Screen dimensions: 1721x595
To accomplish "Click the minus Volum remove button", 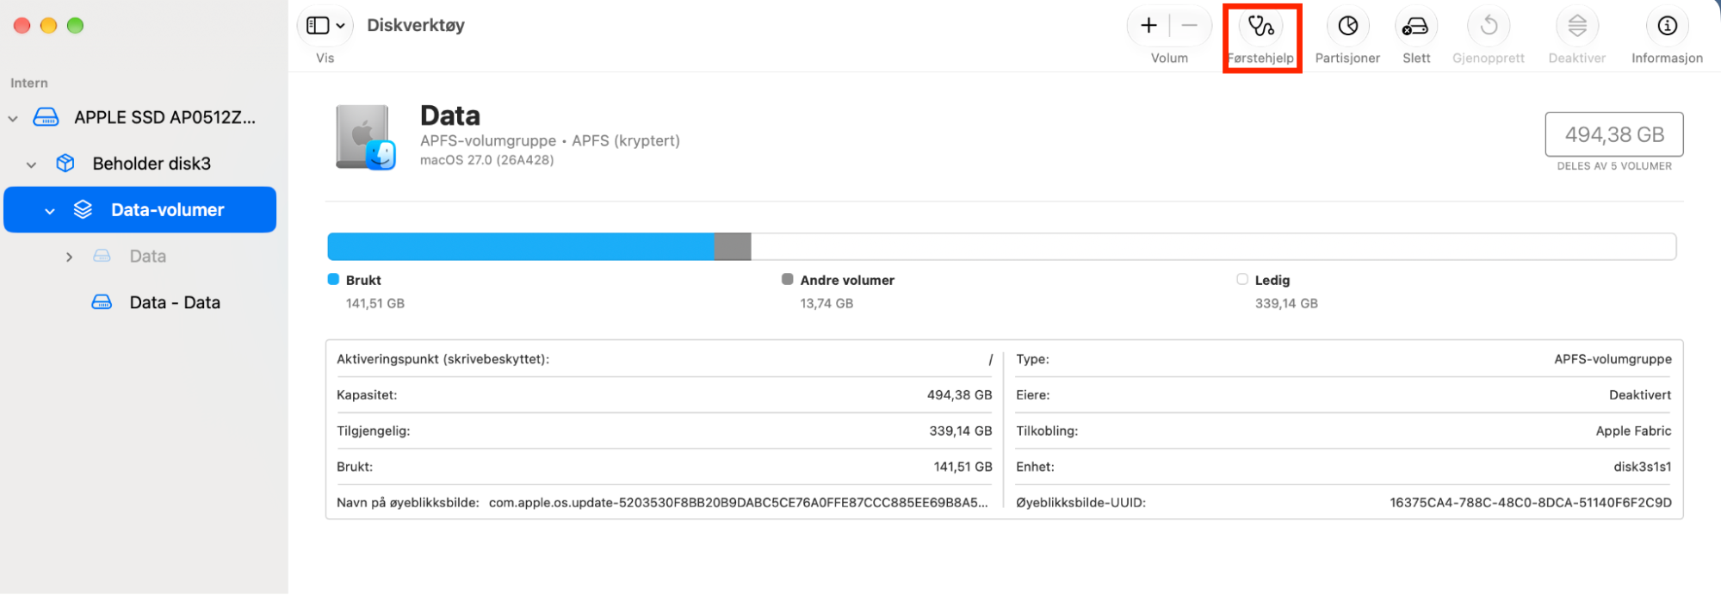I will [x=1190, y=26].
